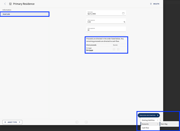180x131 pixels.
Task: Go to next step with right arrow
Action: tap(86, 122)
